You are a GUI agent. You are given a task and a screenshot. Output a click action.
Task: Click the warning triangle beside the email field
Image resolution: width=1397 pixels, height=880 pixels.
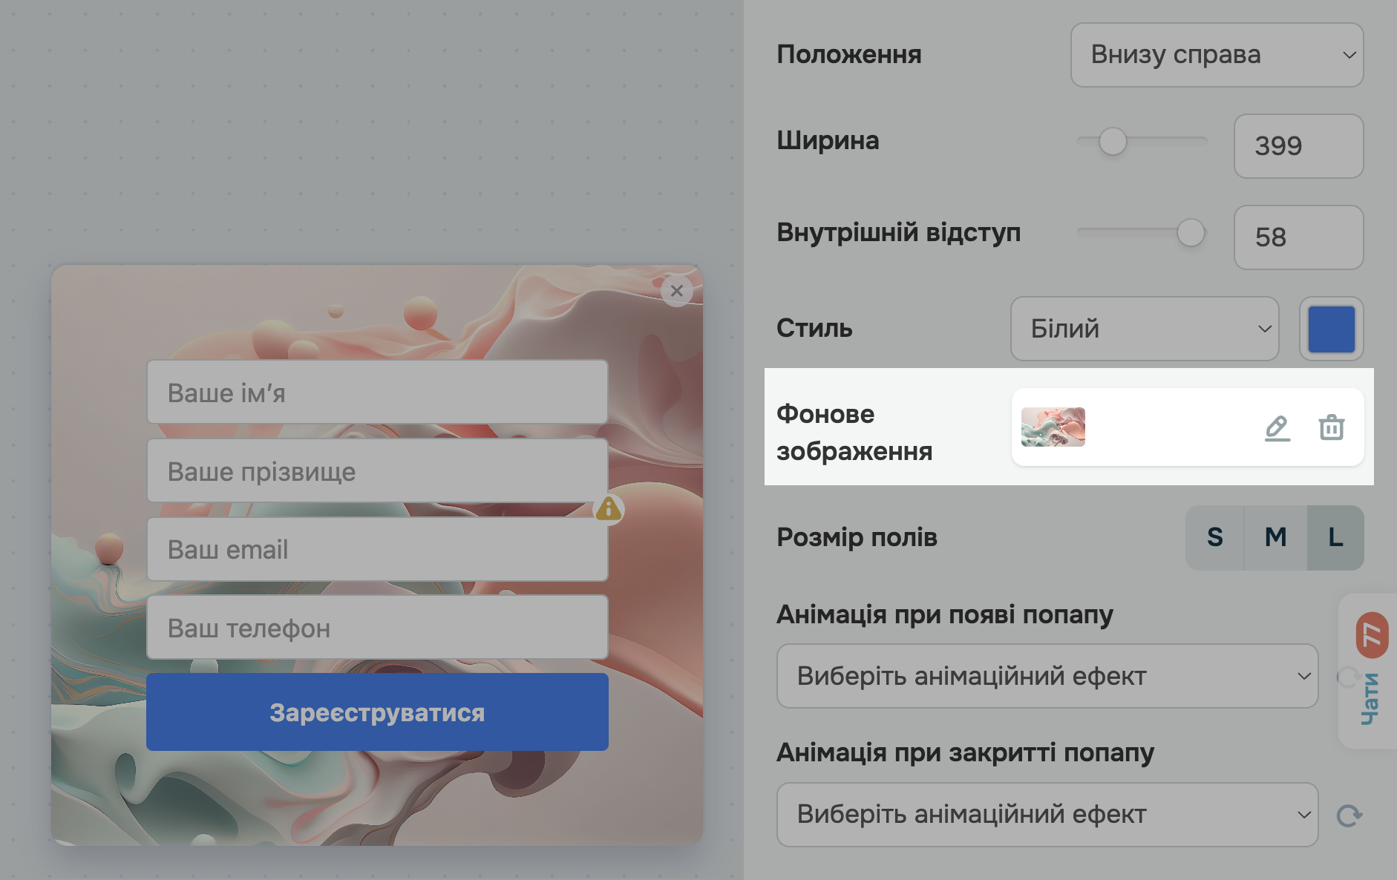point(609,510)
